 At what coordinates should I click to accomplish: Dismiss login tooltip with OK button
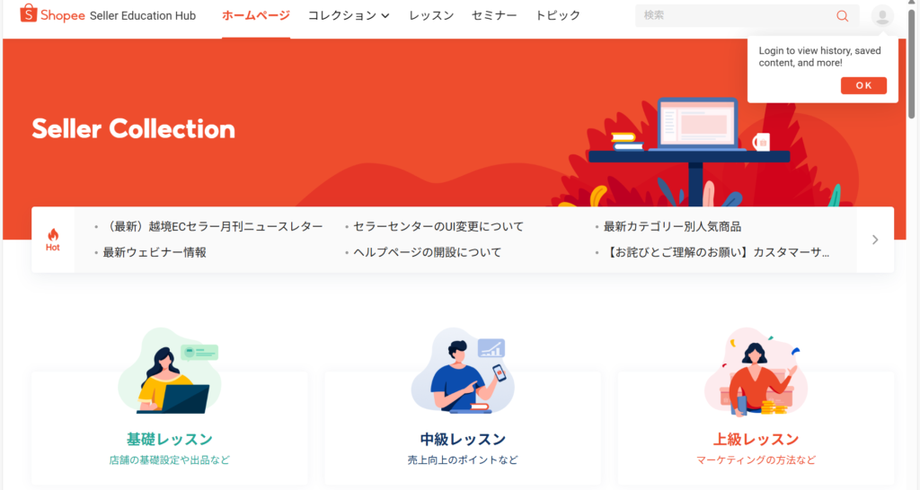(863, 85)
